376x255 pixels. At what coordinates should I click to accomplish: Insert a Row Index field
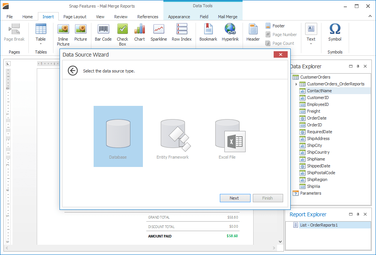tap(182, 29)
